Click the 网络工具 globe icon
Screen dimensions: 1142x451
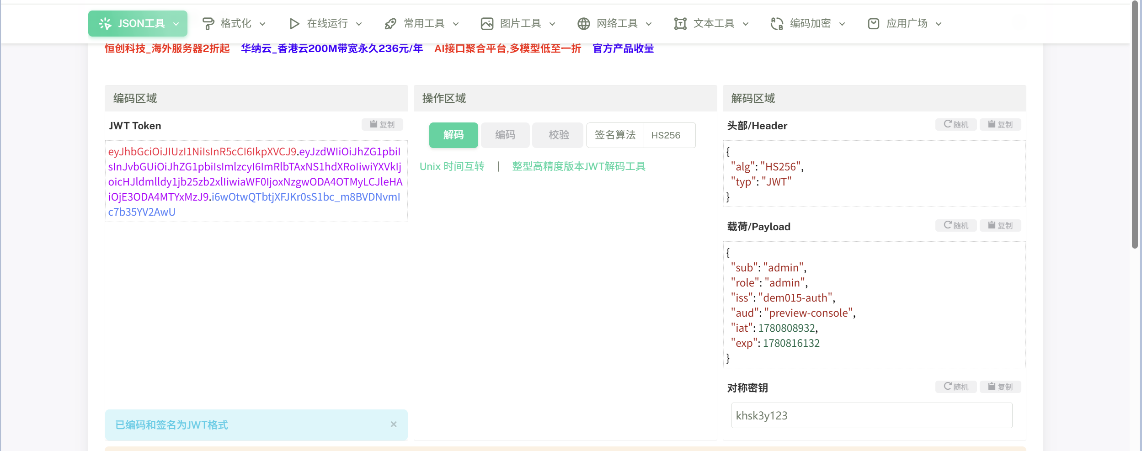(584, 24)
